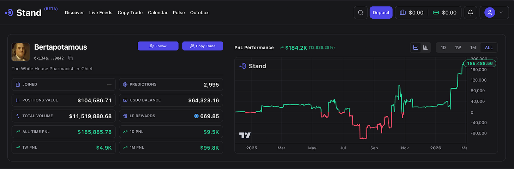Click the cash balance banknote icon
Screen dimensions: 514x169
(436, 13)
